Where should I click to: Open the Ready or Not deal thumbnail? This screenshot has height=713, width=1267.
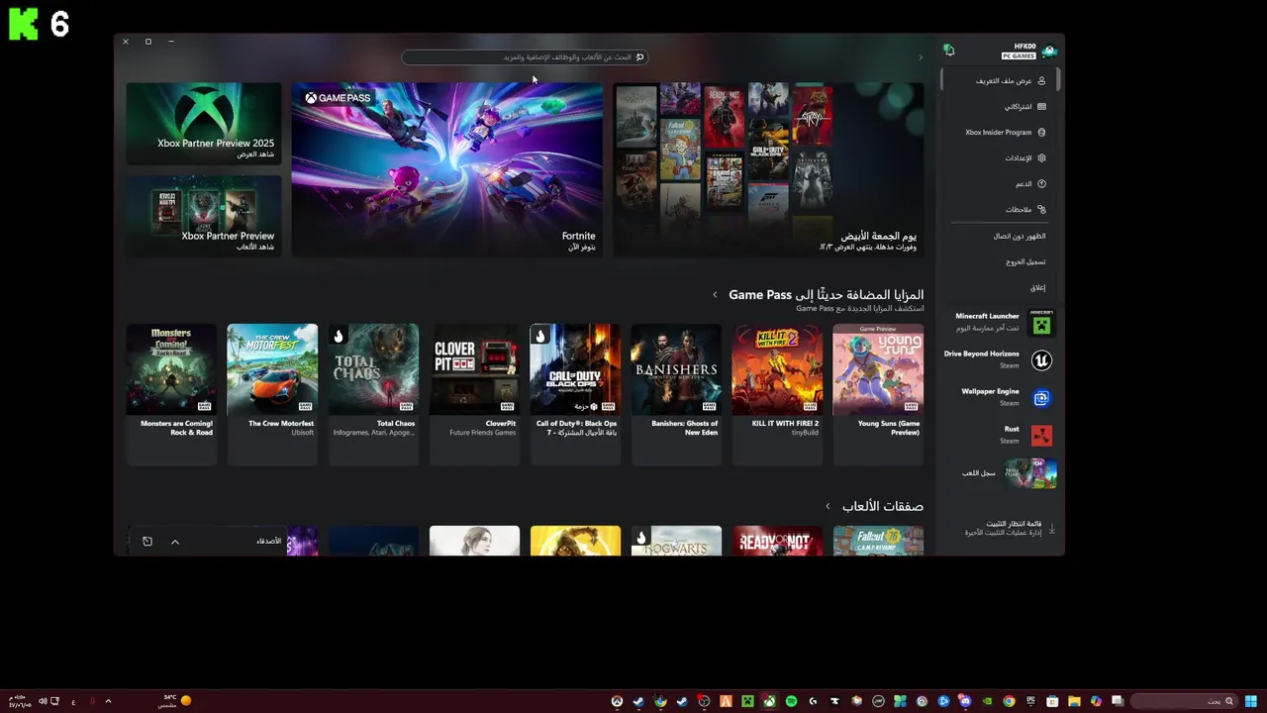click(777, 541)
